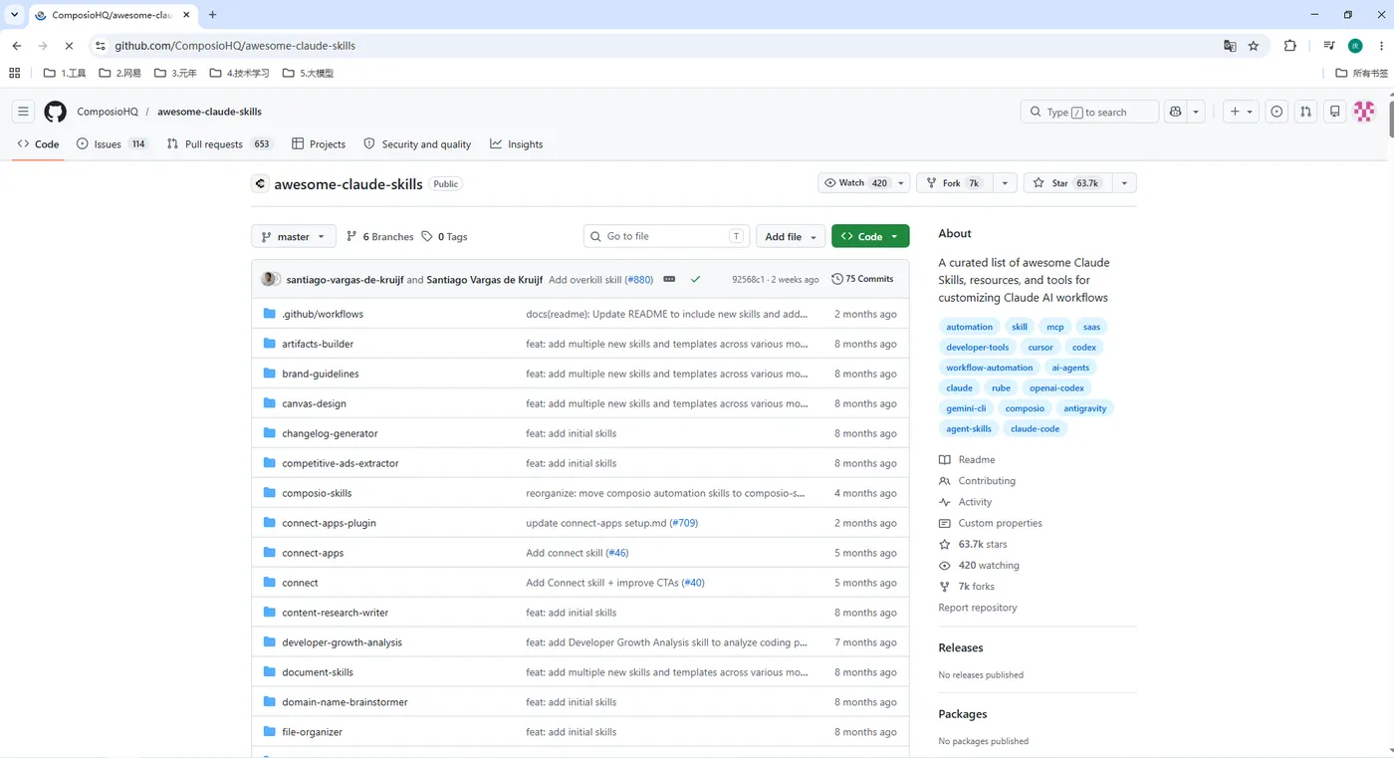Click the commit author avatar image

pyautogui.click(x=270, y=279)
